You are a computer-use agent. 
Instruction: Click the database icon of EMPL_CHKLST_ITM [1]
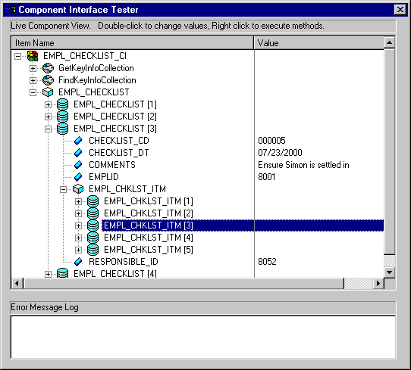pos(93,201)
